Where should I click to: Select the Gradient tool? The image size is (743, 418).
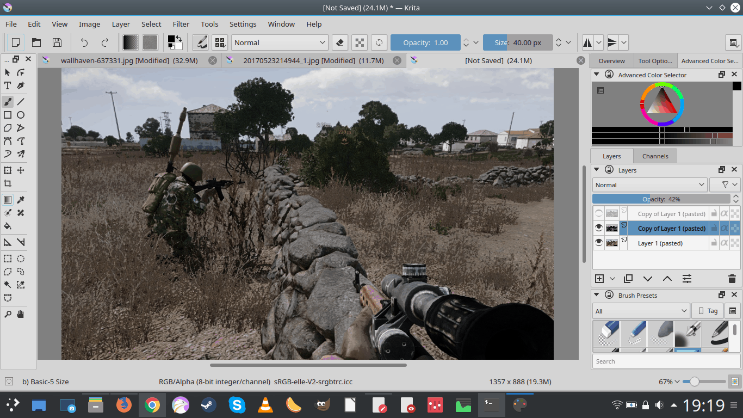(x=8, y=200)
